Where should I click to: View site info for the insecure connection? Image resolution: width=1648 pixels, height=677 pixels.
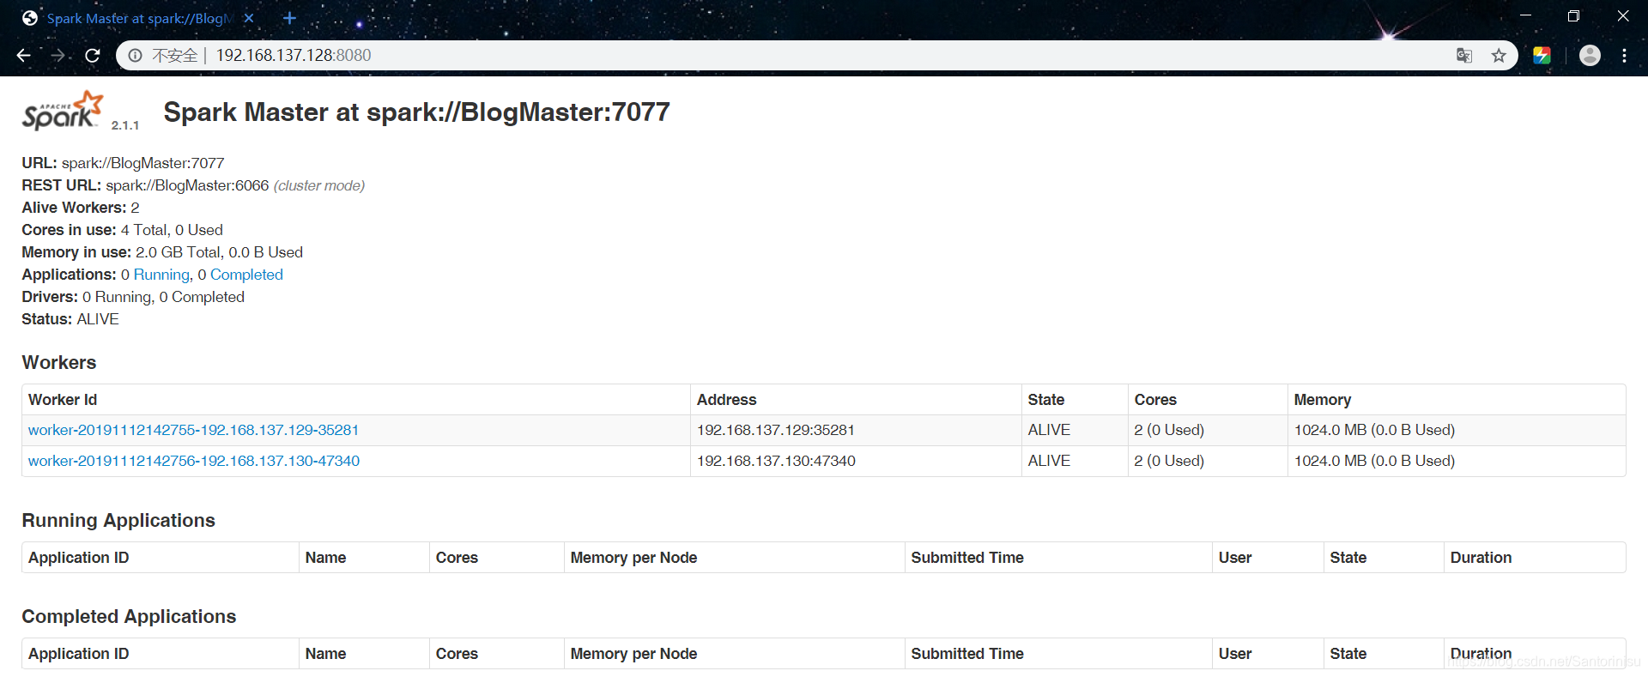135,56
